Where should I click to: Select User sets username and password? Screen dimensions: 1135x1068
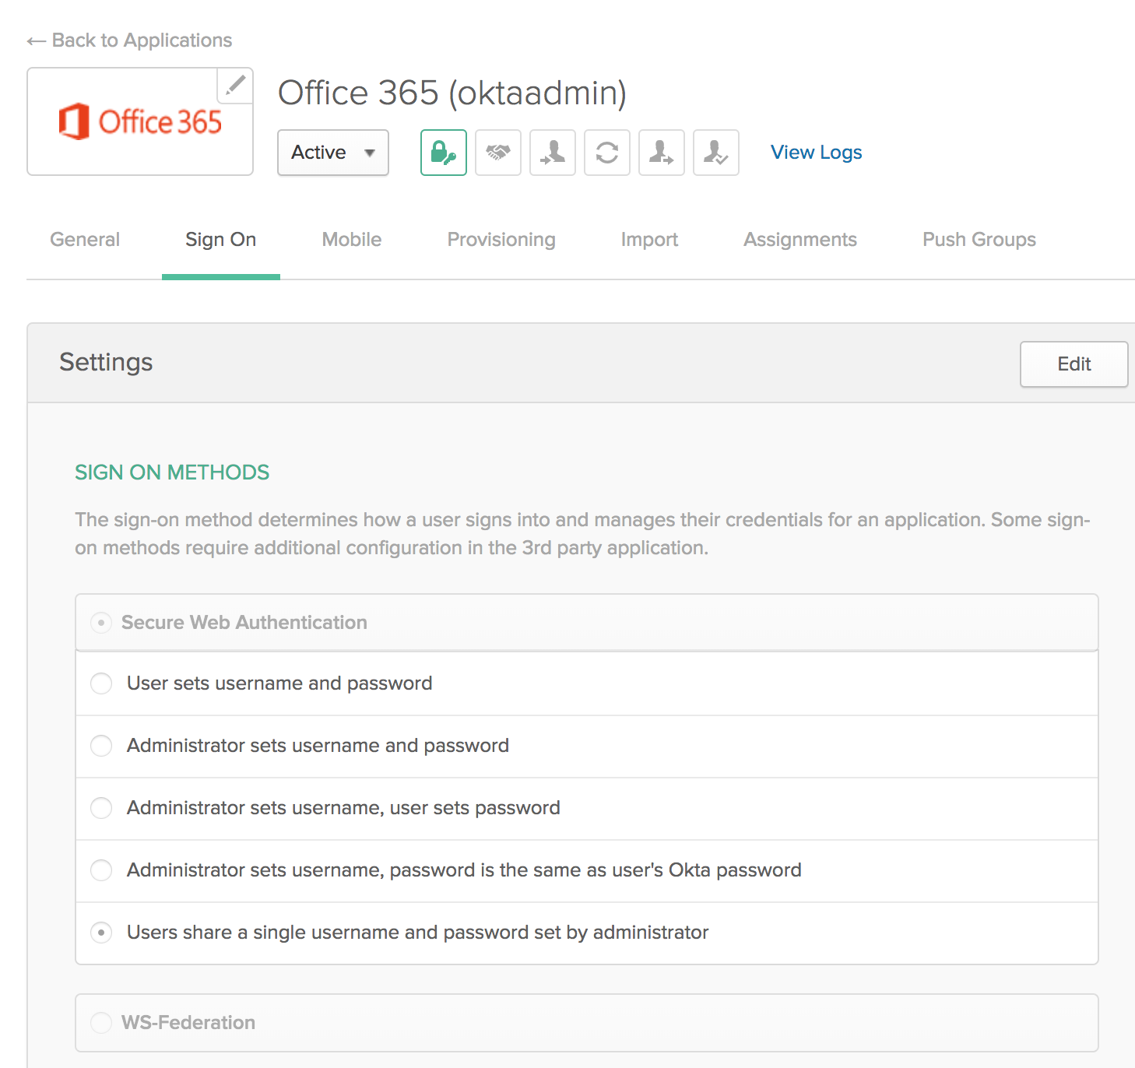[101, 683]
